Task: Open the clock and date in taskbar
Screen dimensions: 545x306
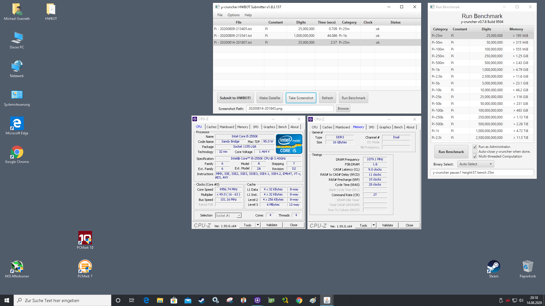Action: coord(534,300)
